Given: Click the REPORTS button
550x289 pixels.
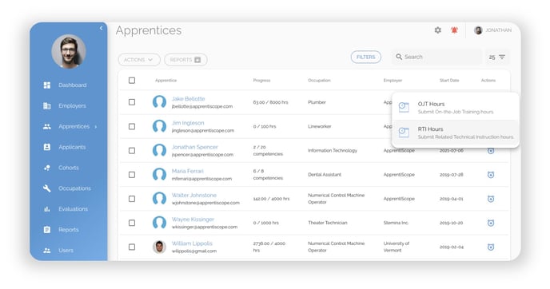Looking at the screenshot, I should [185, 60].
